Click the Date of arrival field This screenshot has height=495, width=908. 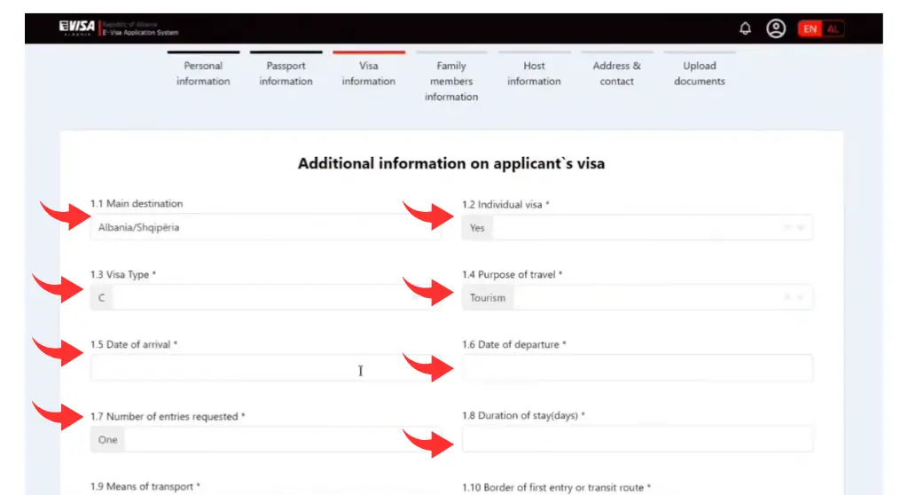pos(265,368)
